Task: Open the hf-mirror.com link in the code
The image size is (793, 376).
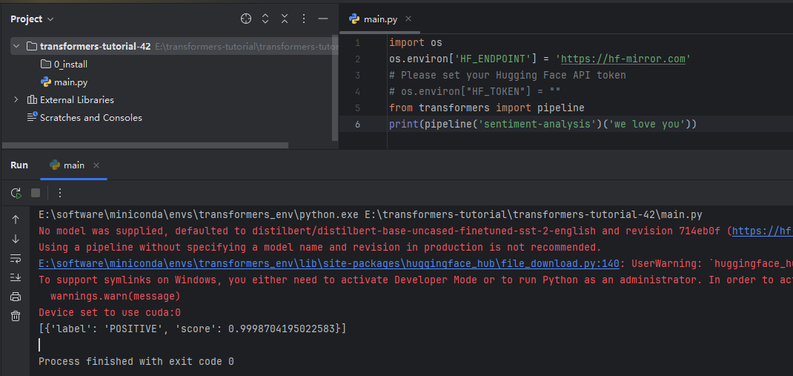Action: [x=623, y=59]
